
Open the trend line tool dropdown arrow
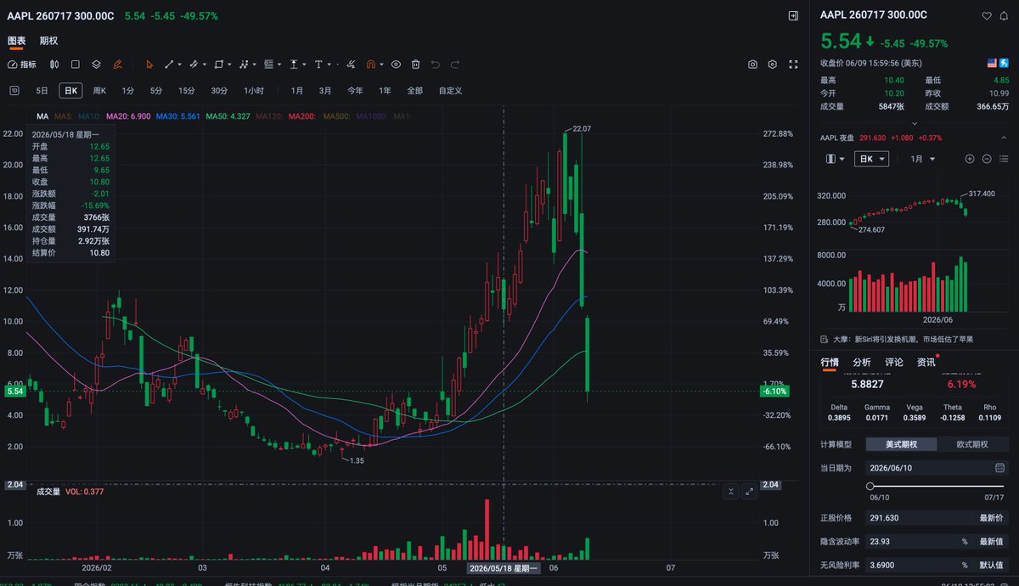[180, 65]
